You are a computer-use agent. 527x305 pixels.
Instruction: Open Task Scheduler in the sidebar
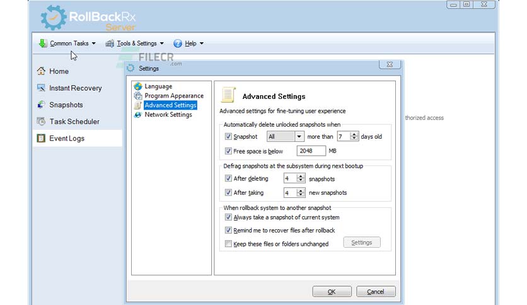tap(78, 121)
